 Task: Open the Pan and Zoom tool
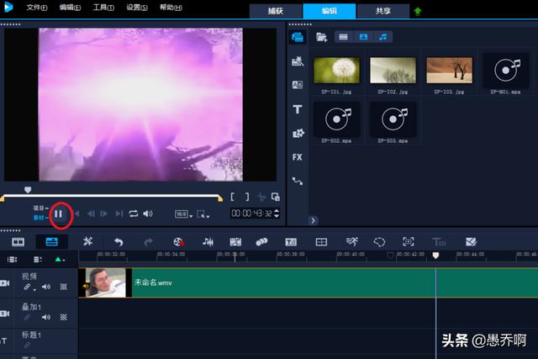pos(409,241)
